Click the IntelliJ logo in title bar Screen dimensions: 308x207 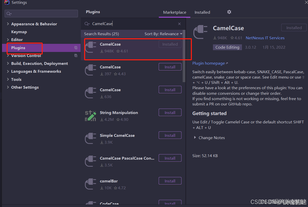[x=7, y=3]
